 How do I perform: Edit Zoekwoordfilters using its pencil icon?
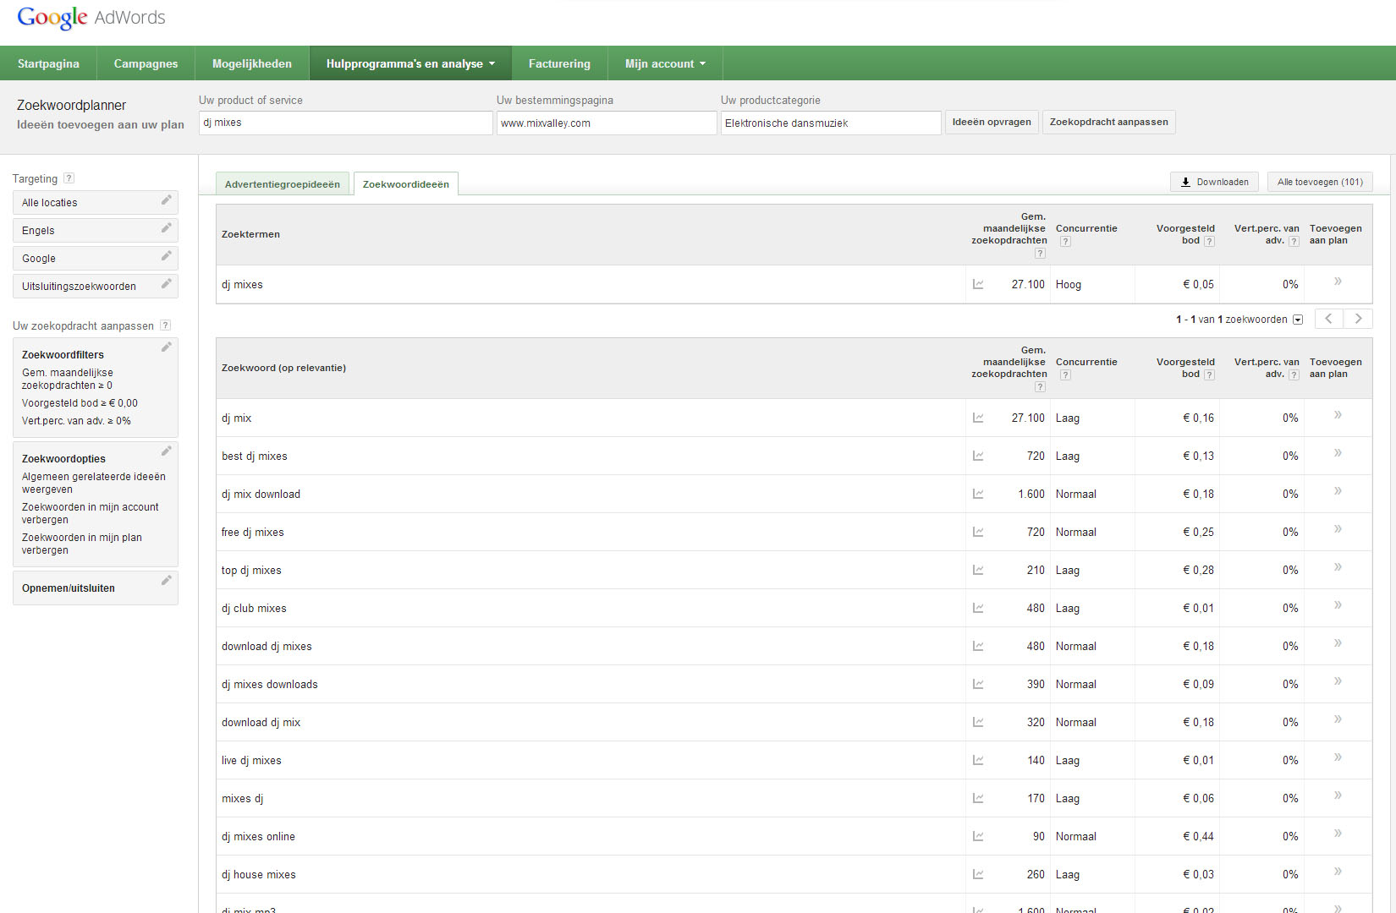tap(166, 347)
